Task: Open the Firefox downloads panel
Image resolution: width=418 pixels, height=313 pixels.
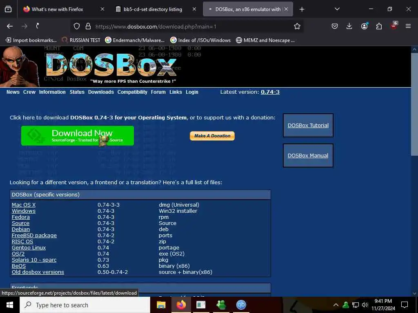Action: click(349, 26)
